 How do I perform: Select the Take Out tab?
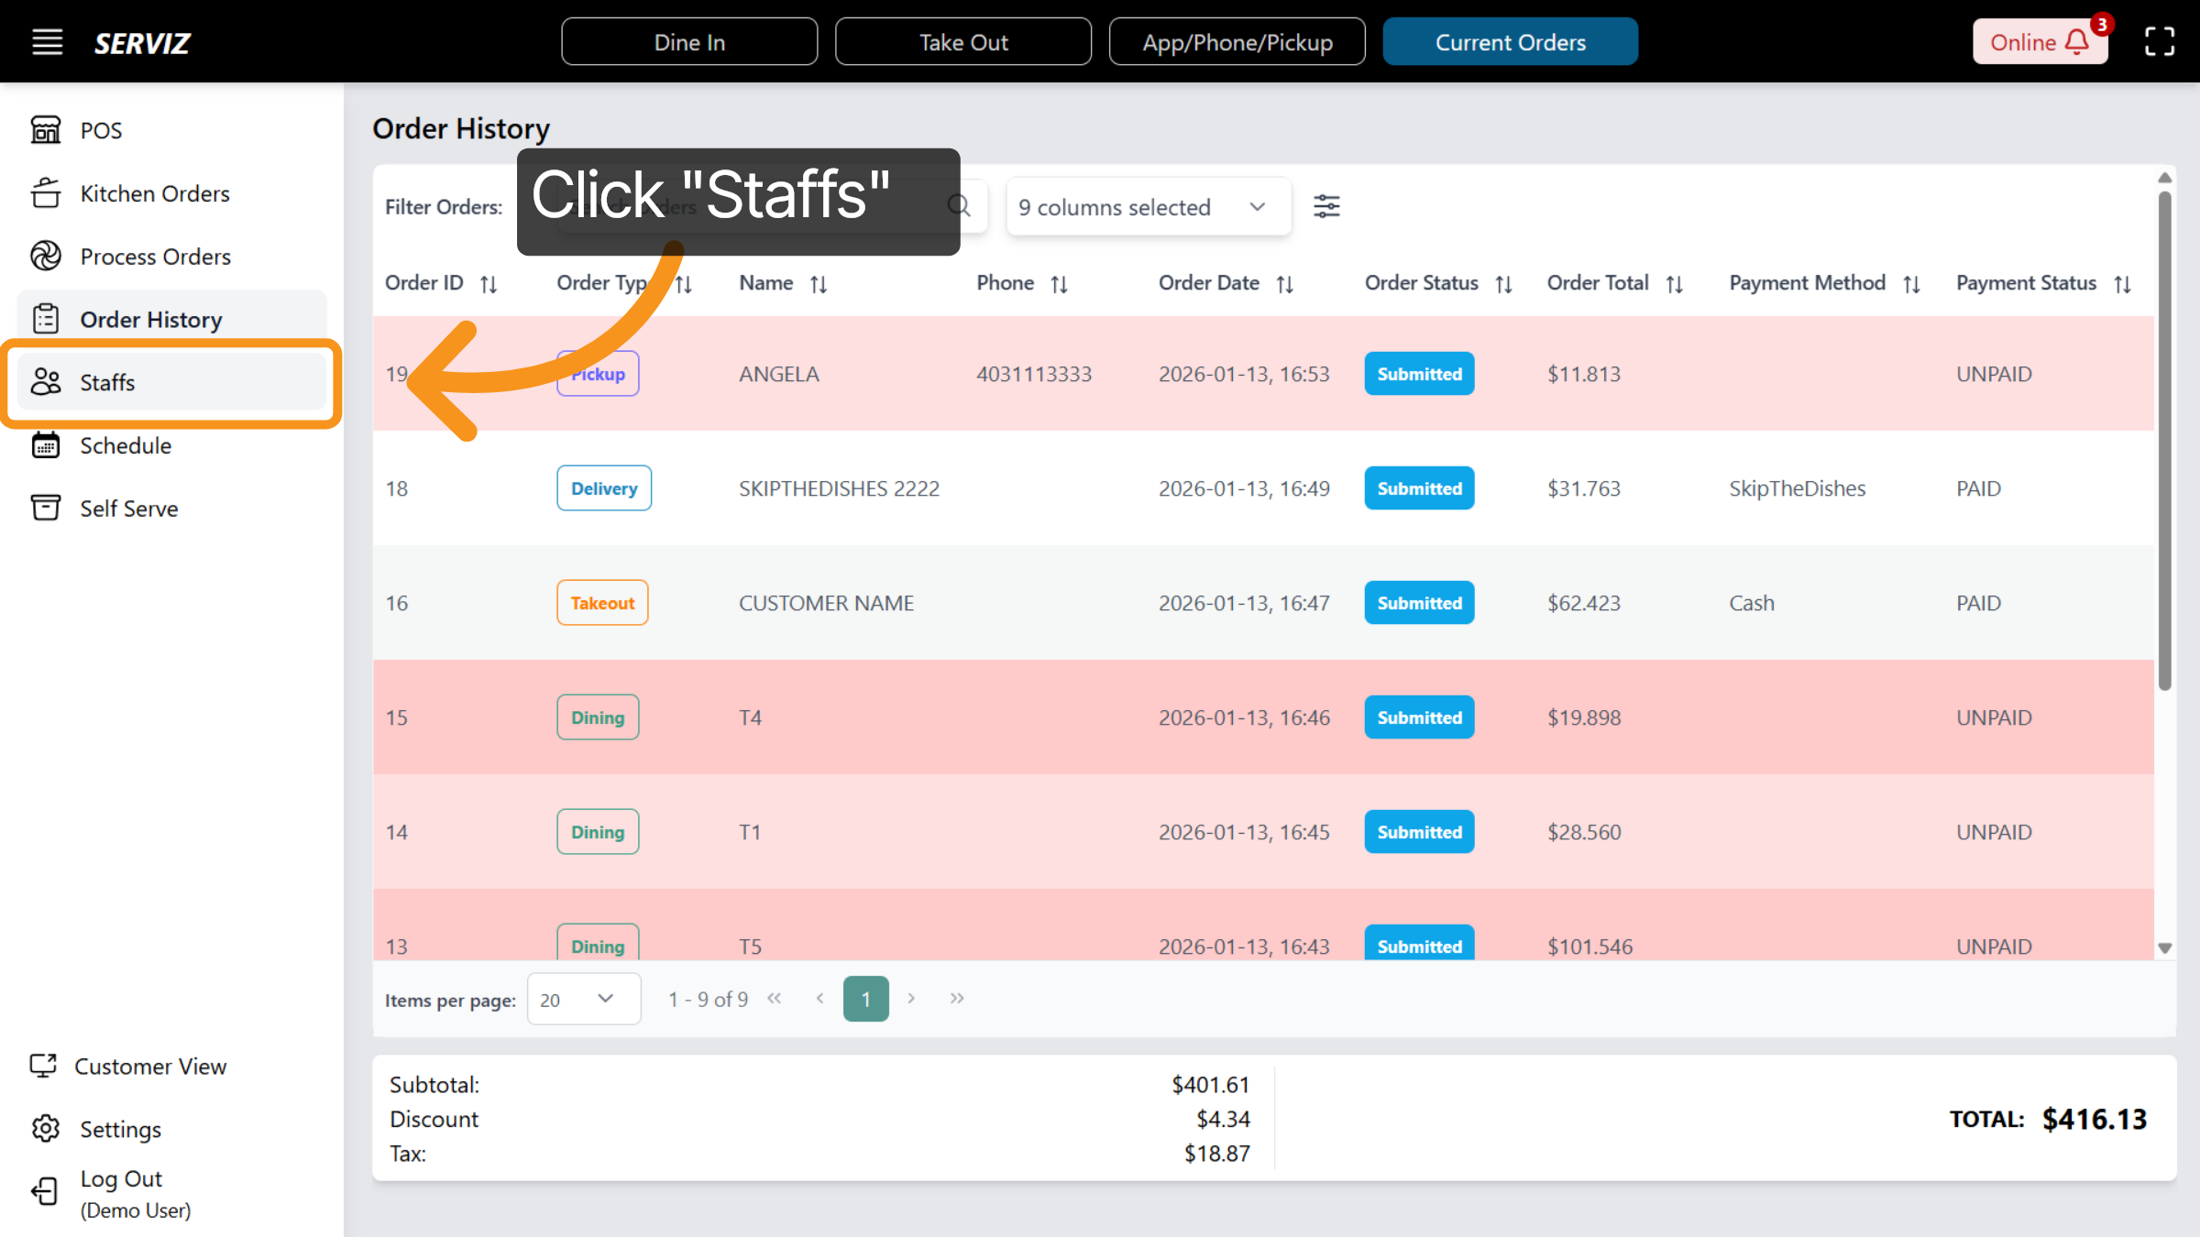tap(962, 42)
